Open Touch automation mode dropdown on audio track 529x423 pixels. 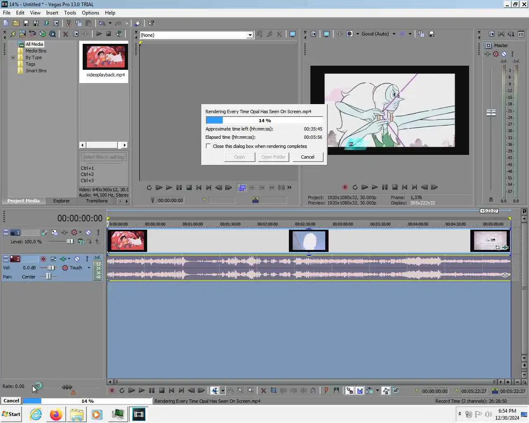[89, 268]
